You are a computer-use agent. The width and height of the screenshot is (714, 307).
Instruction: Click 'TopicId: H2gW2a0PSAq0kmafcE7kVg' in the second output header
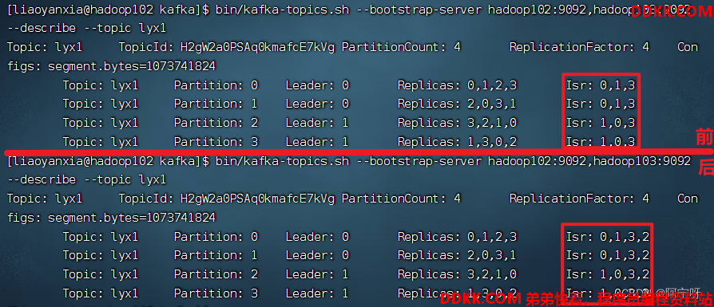(227, 199)
